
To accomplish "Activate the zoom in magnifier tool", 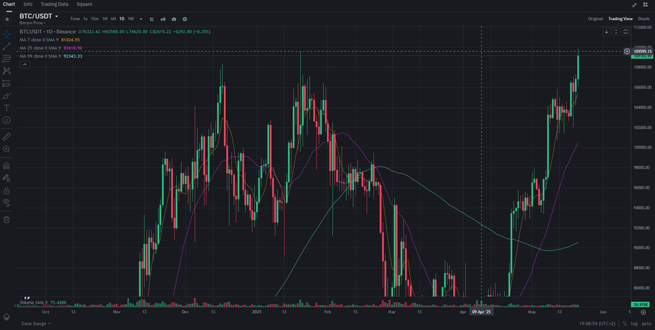I will point(7,149).
